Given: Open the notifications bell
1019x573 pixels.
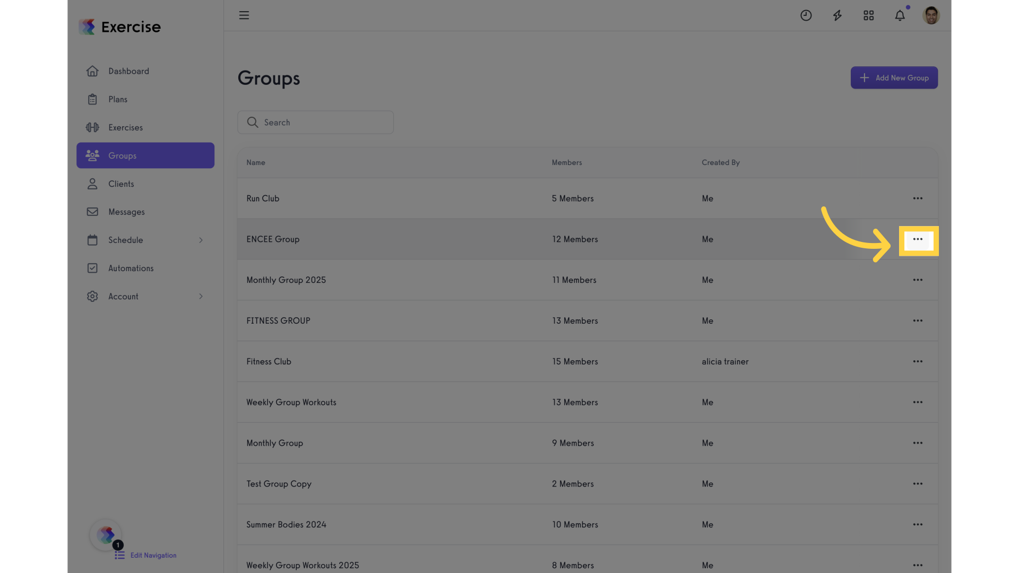Looking at the screenshot, I should [900, 15].
